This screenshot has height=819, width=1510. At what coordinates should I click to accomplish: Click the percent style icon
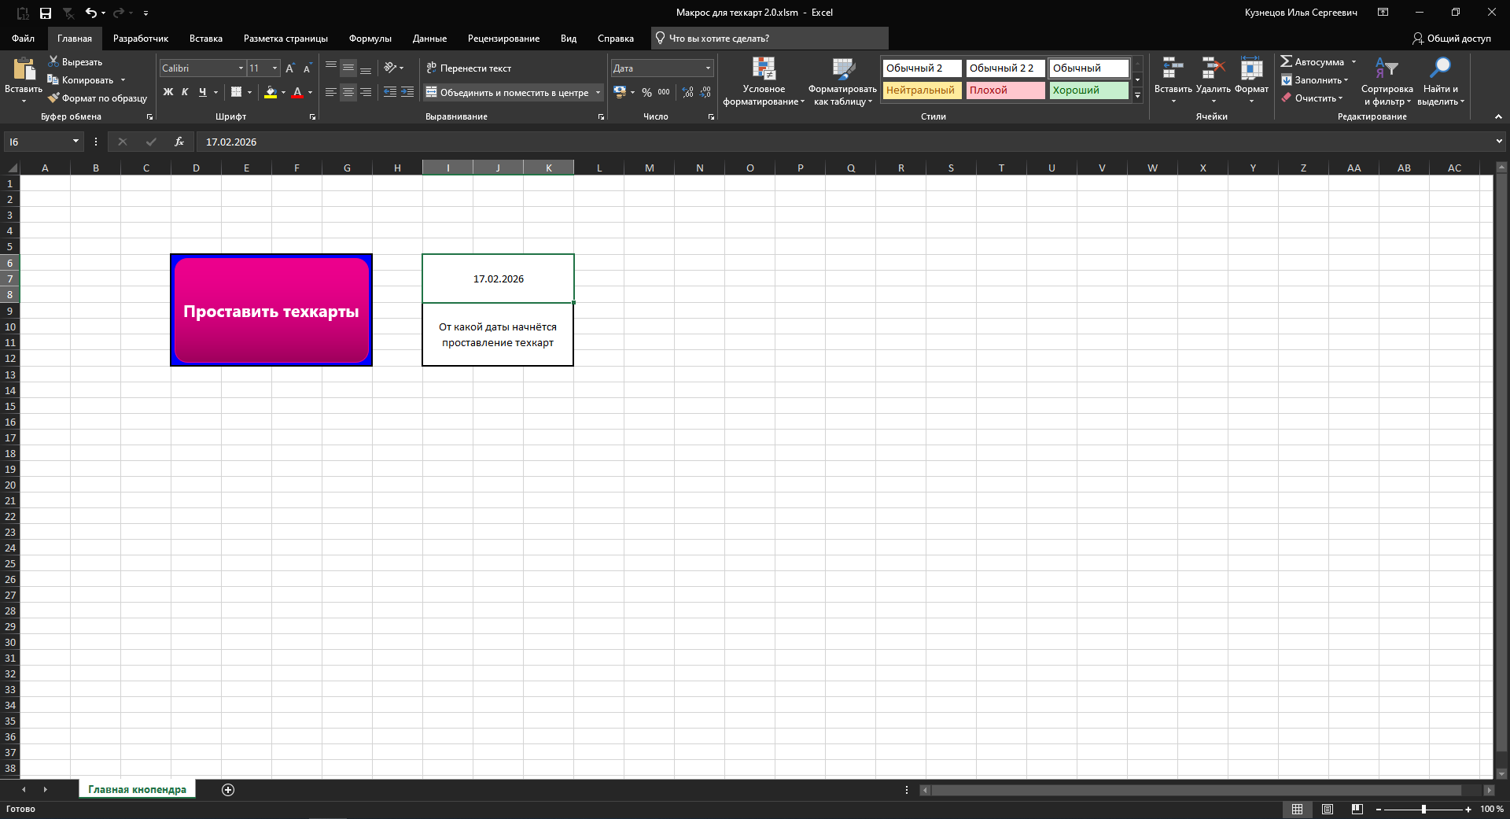(x=646, y=92)
